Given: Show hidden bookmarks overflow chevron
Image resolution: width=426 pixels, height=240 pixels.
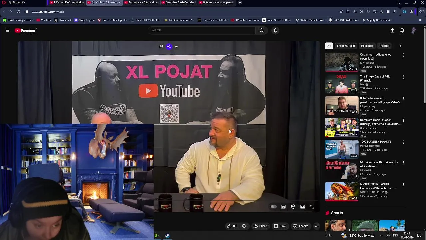Looking at the screenshot, I should point(420,20).
